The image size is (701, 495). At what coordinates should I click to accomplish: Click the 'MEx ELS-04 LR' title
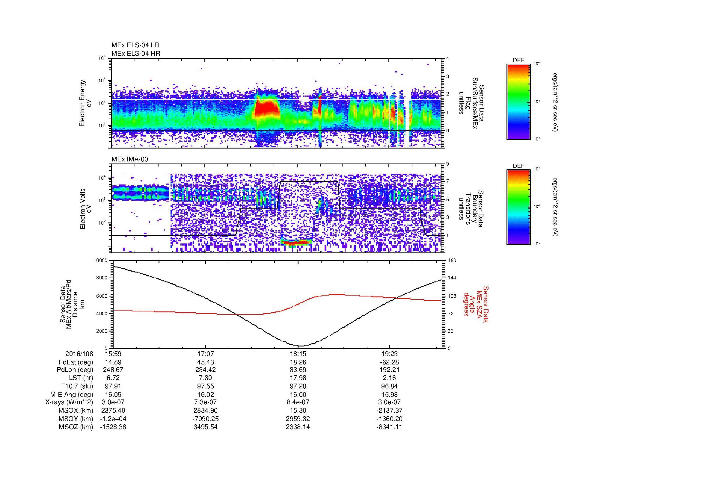tap(135, 45)
